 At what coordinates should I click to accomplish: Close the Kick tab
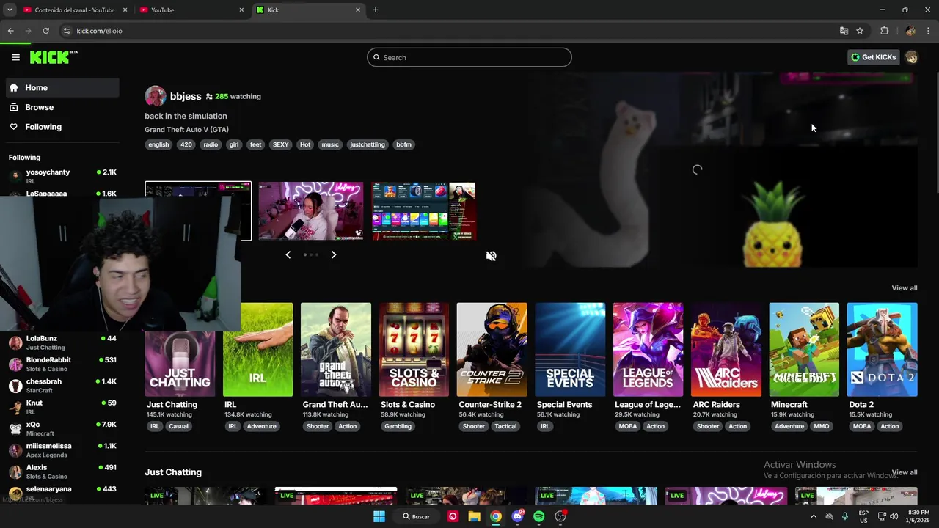(358, 10)
